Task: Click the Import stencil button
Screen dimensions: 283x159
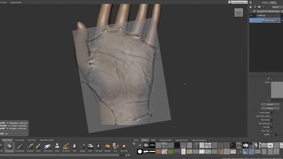Action: pos(270,105)
